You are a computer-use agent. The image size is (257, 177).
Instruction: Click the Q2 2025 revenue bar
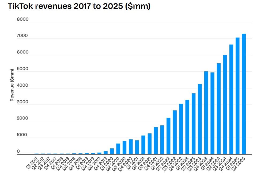pyautogui.click(x=244, y=94)
